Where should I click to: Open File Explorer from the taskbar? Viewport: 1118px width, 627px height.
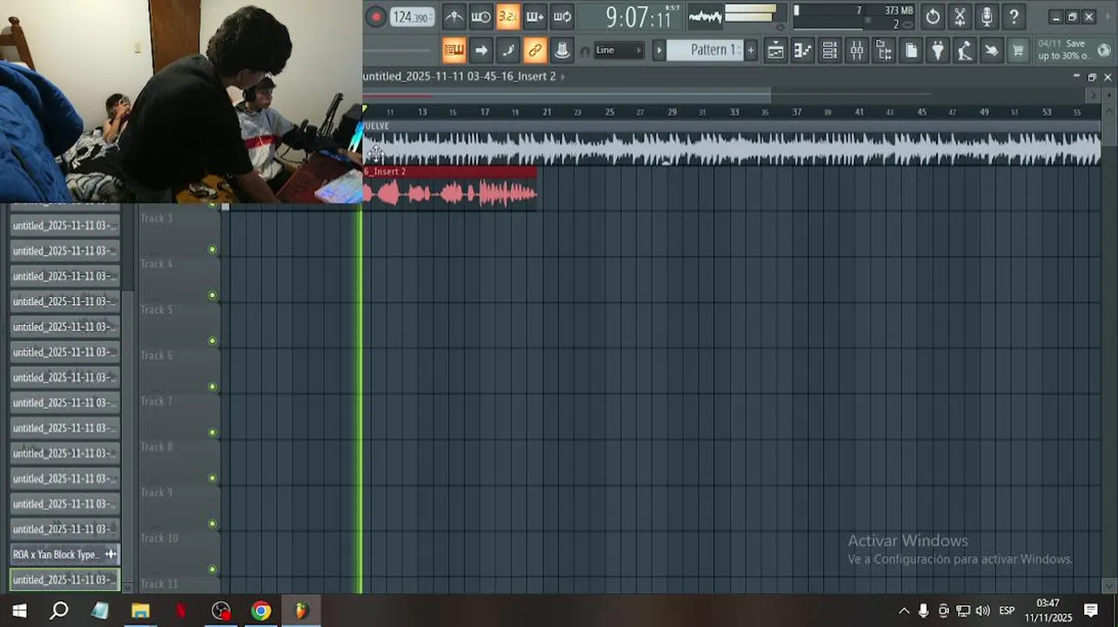click(x=140, y=610)
